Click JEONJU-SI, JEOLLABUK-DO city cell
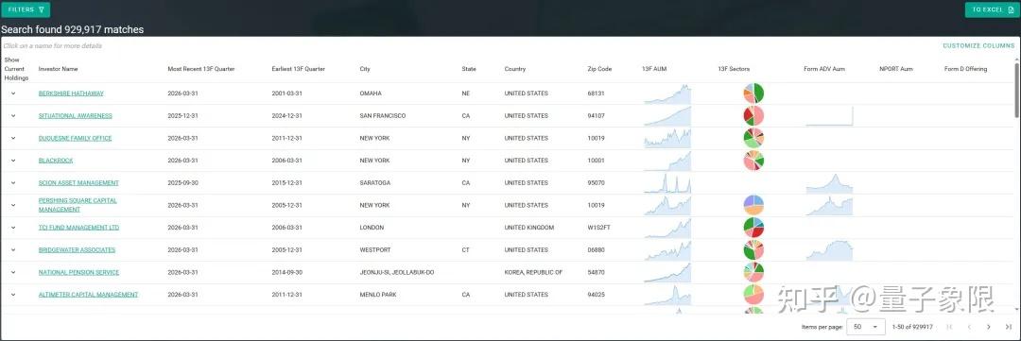The width and height of the screenshot is (1021, 341). point(396,272)
